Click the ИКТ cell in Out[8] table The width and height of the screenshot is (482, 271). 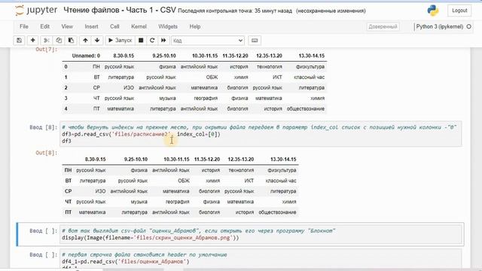point(249,181)
